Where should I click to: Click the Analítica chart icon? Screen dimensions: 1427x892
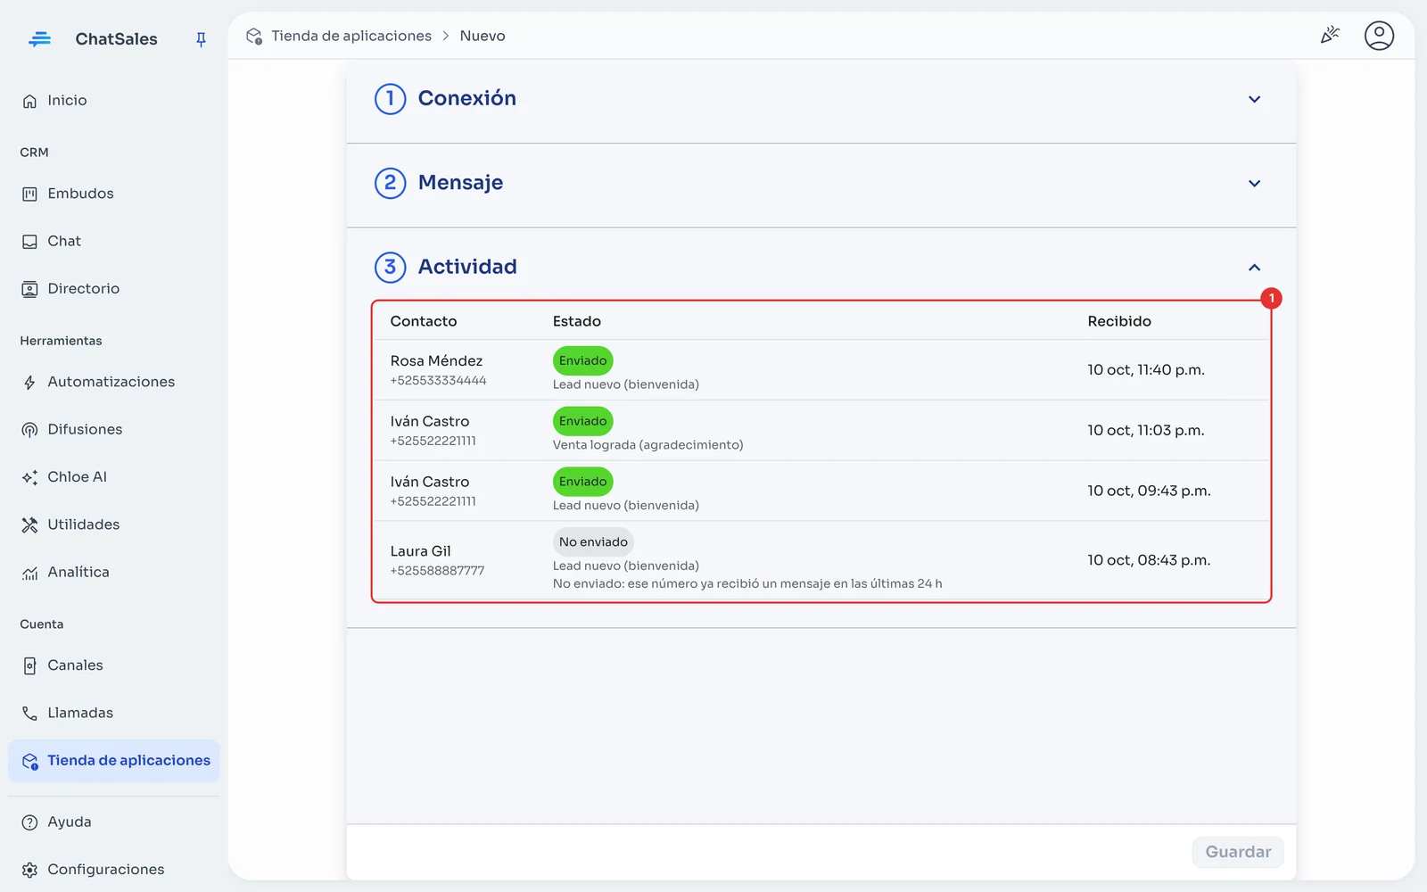pyautogui.click(x=29, y=573)
